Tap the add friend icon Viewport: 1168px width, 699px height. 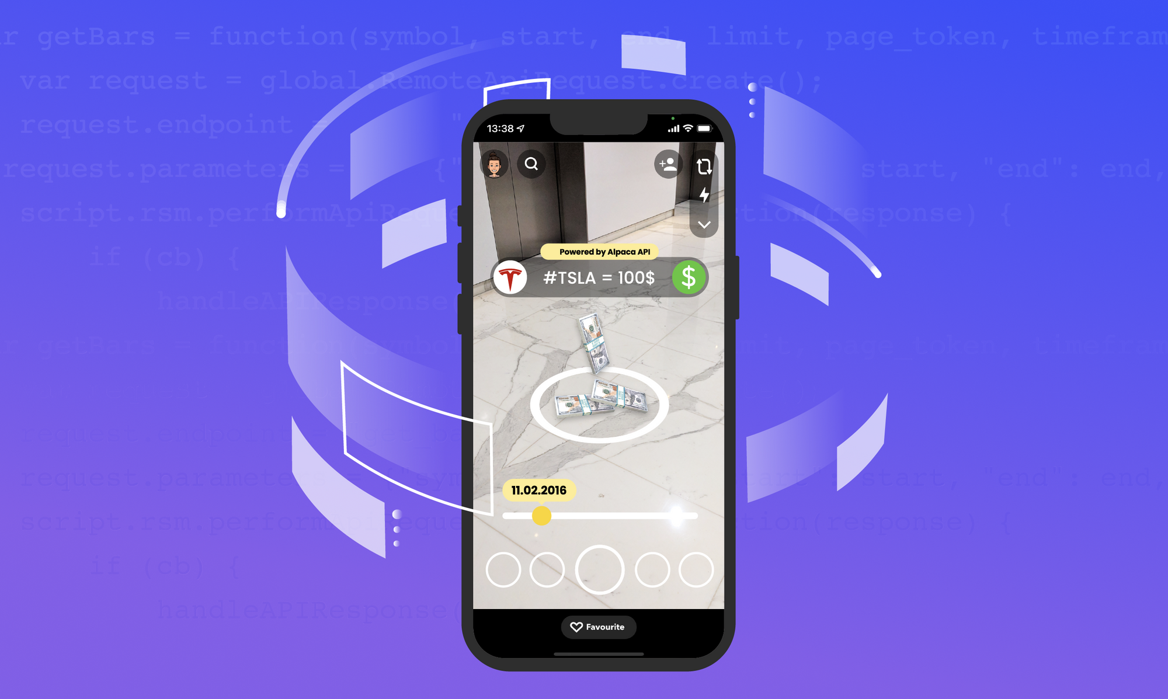666,164
